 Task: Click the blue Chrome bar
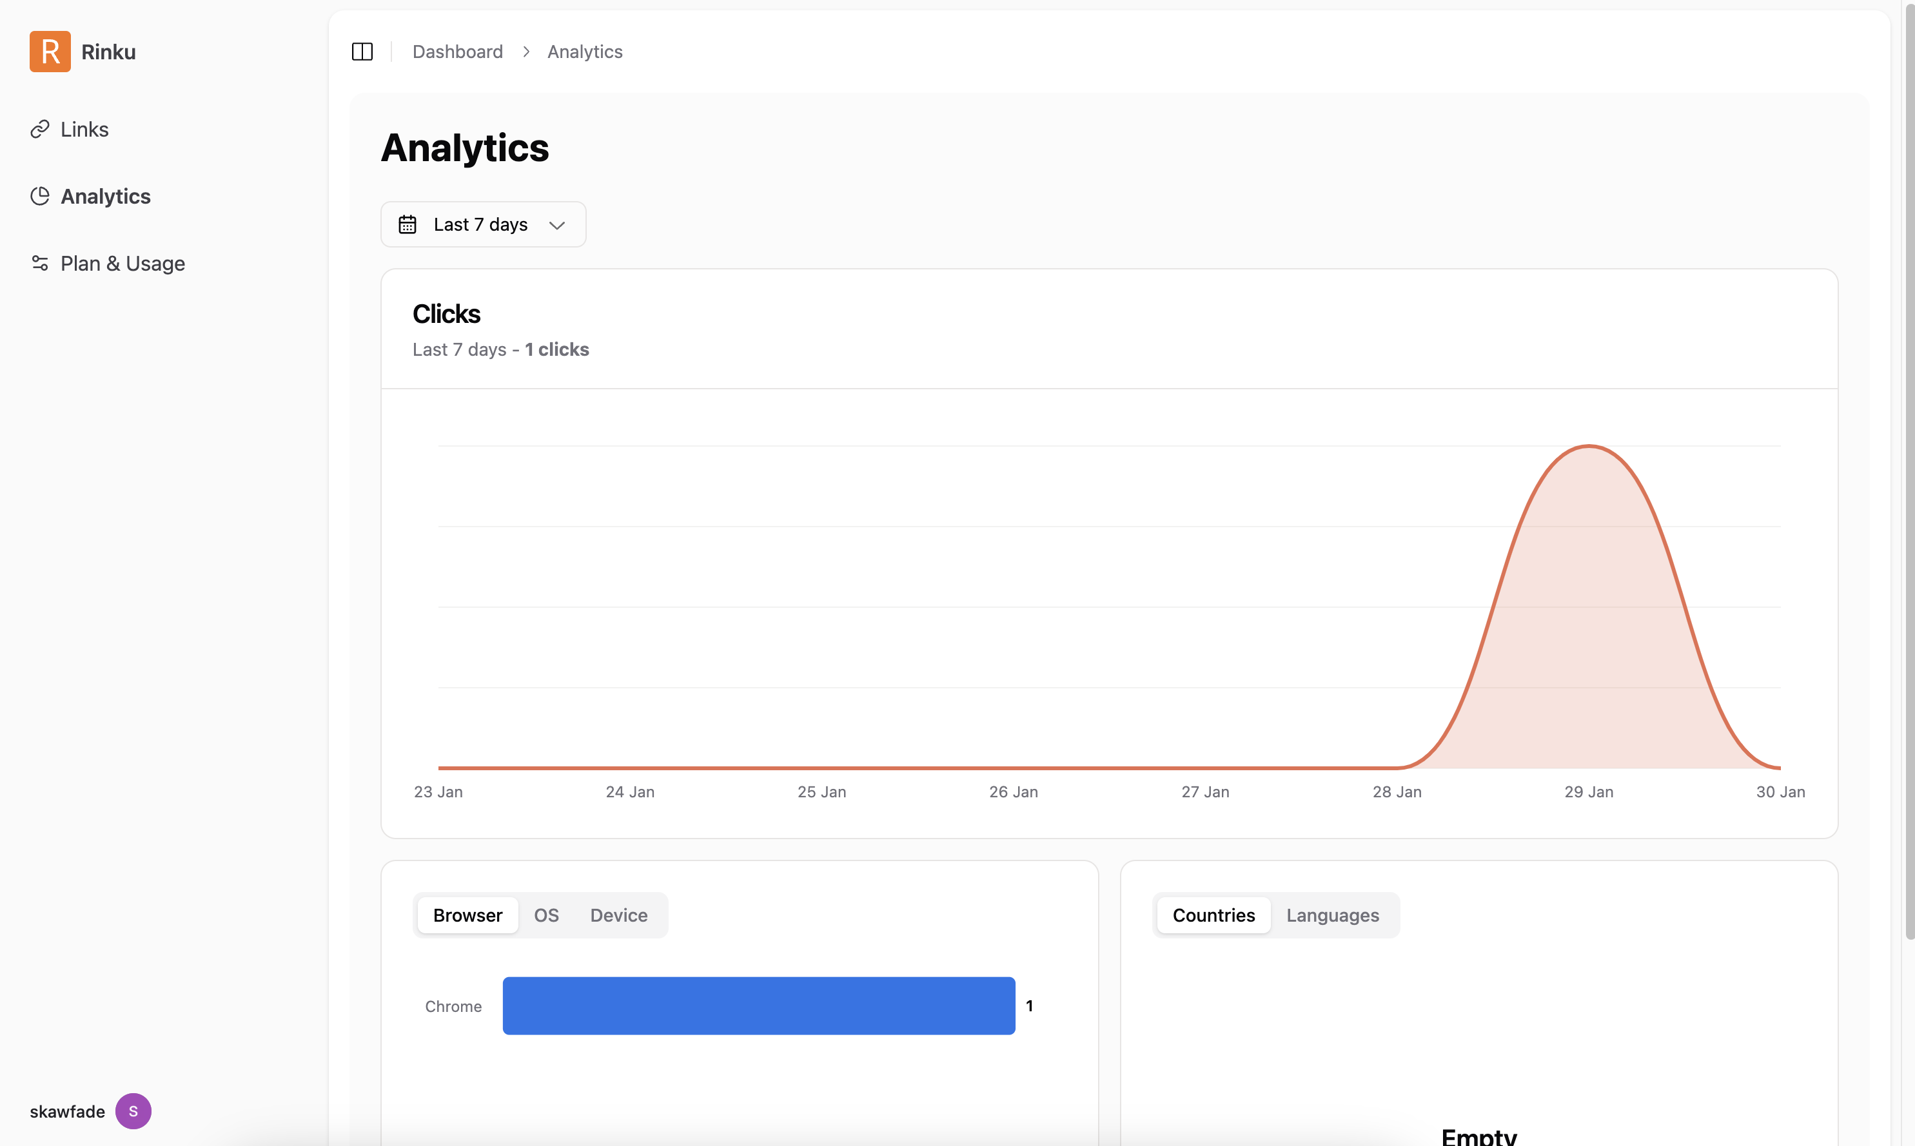pos(758,1005)
